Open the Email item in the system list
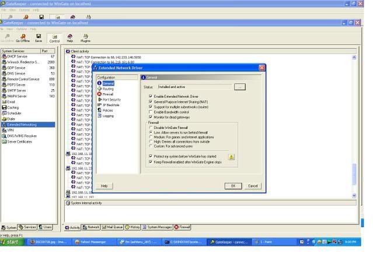 [9, 102]
